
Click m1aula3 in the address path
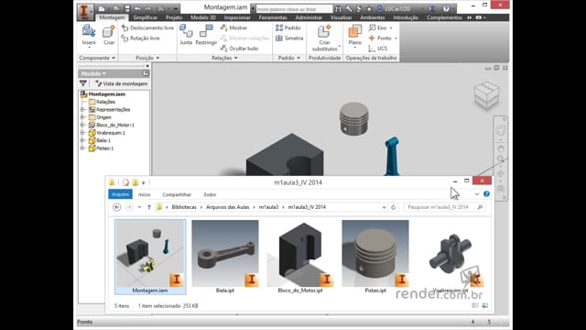(268, 207)
